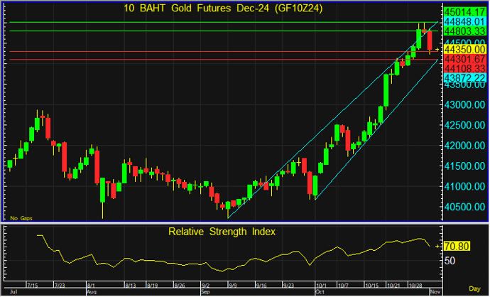Viewport: 490px width, 297px height.
Task: Click the yellow 44350.00 last price label
Action: coord(464,49)
